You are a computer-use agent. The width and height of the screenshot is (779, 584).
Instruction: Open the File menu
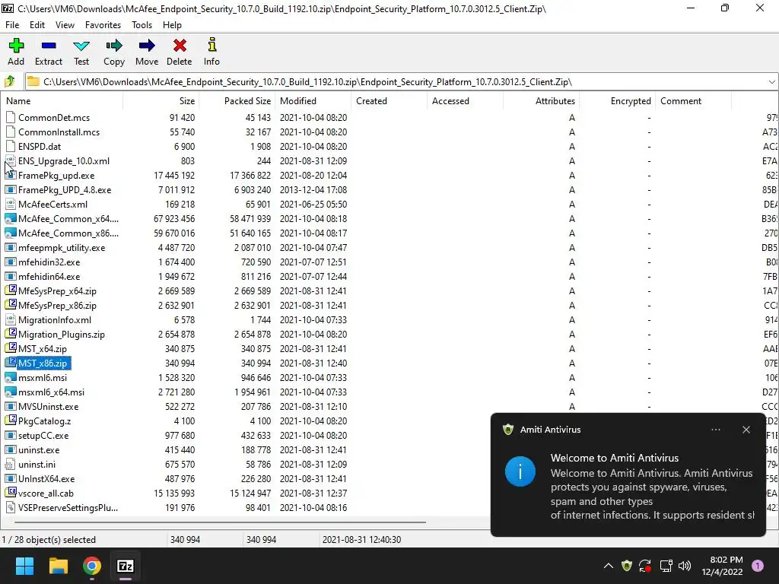coord(12,25)
